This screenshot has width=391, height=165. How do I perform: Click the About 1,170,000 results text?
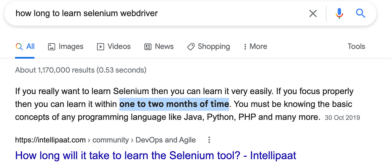click(x=81, y=70)
